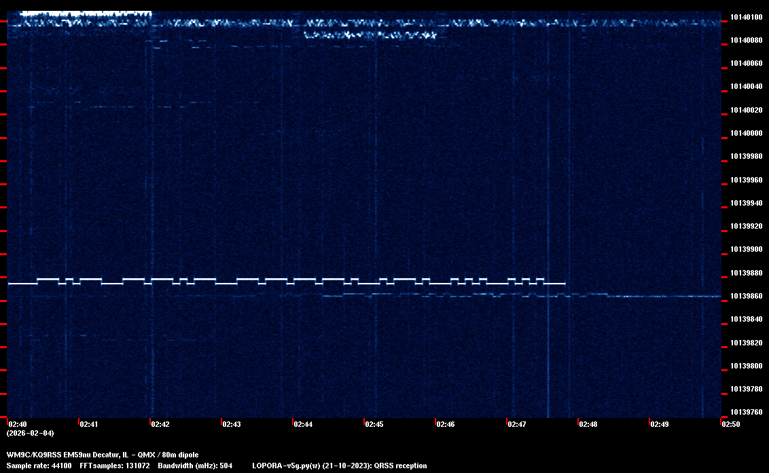Select the 10139860 frequency label
The image size is (769, 473).
[x=746, y=296]
